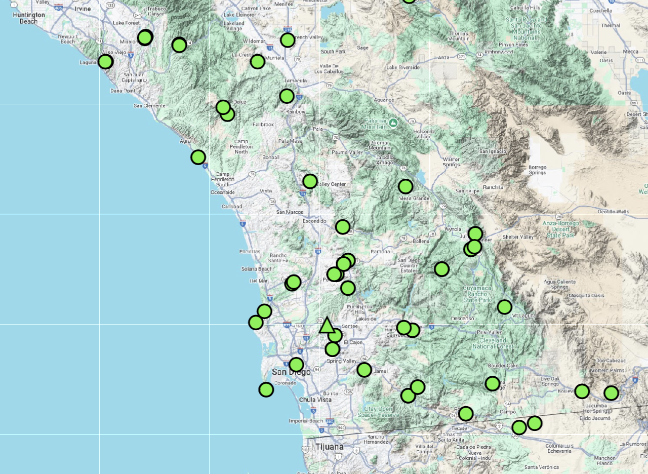Click the topmost marker near Julian

[x=475, y=233]
